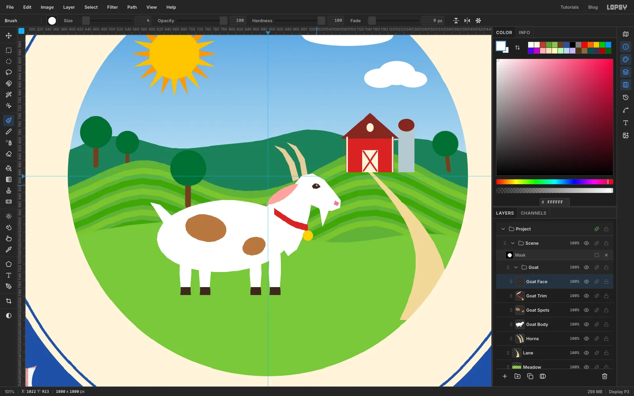Switch to the Channels tab
Viewport: 634px width, 396px height.
coord(533,213)
